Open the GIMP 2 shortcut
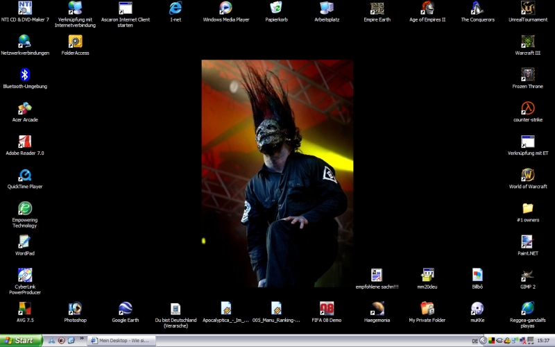 pyautogui.click(x=528, y=275)
